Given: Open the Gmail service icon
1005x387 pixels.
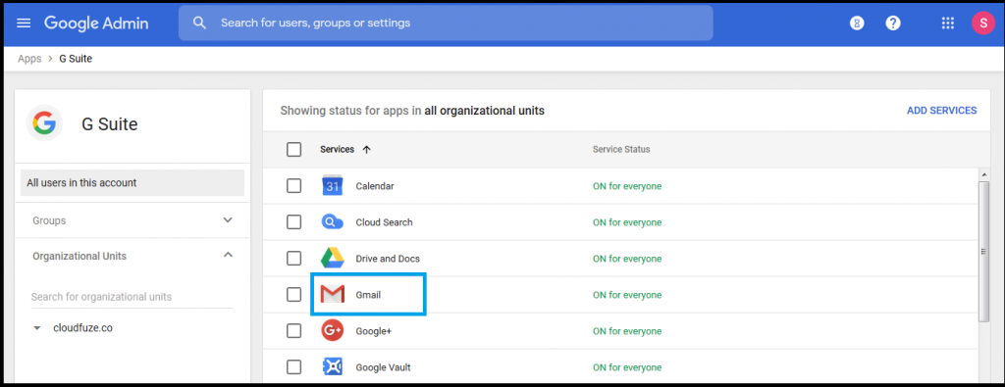Looking at the screenshot, I should pyautogui.click(x=332, y=294).
